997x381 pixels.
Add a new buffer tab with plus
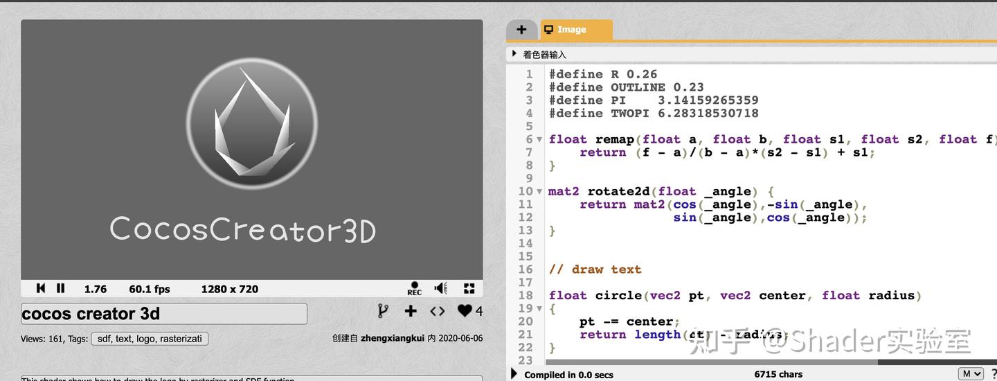(521, 30)
